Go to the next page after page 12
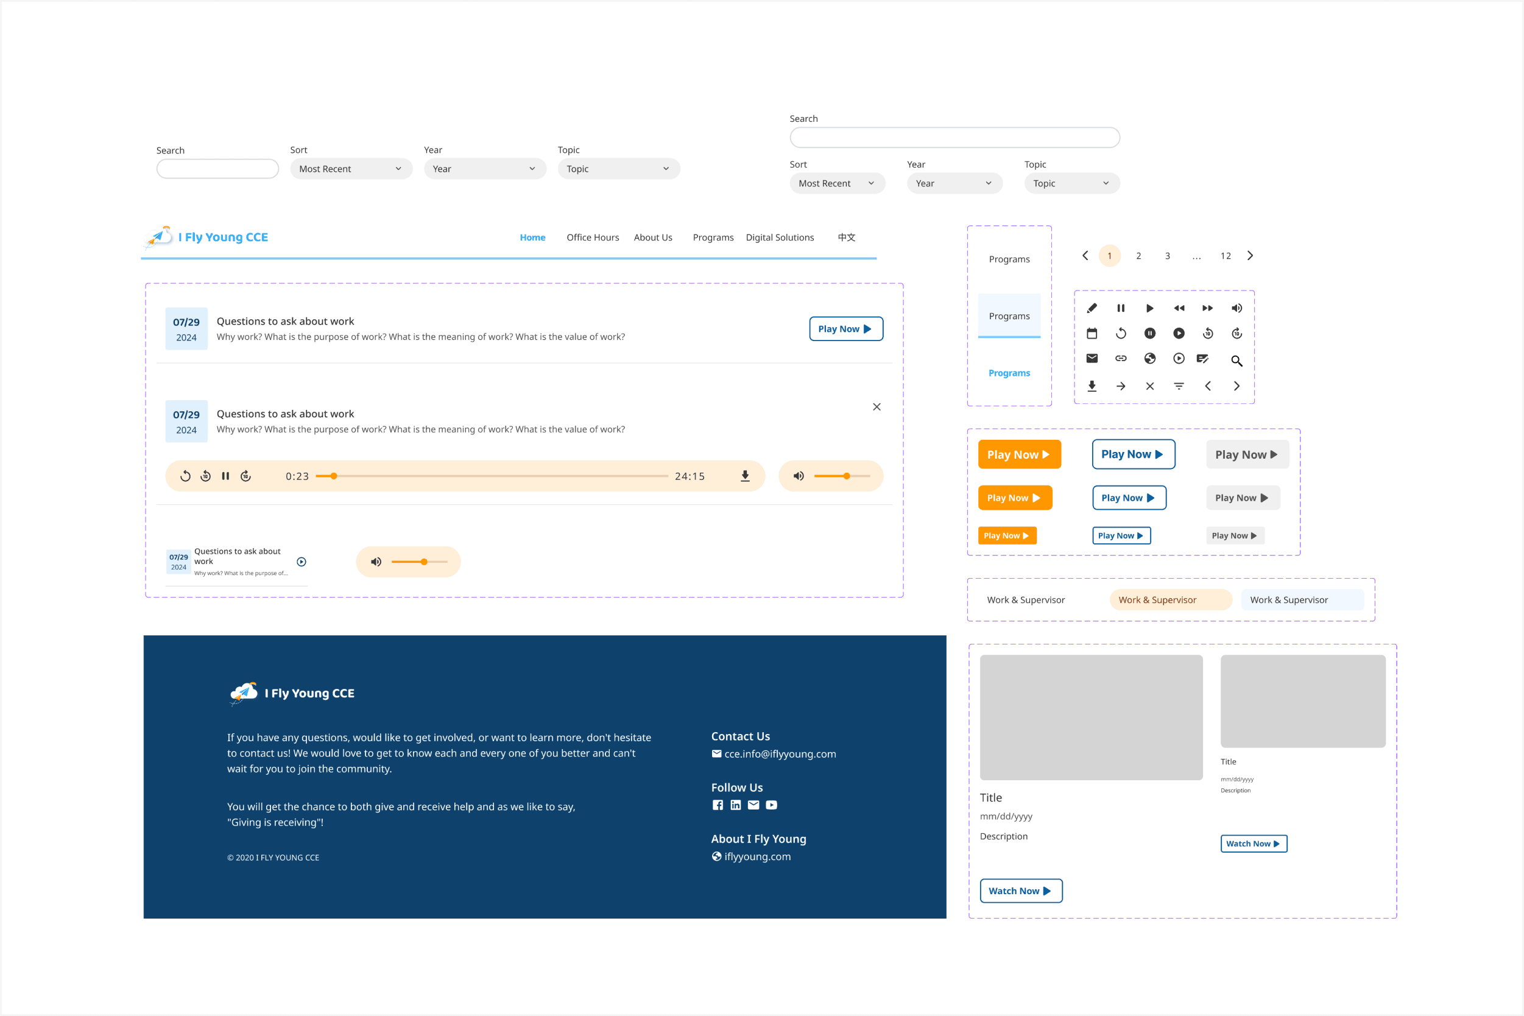 [1251, 255]
